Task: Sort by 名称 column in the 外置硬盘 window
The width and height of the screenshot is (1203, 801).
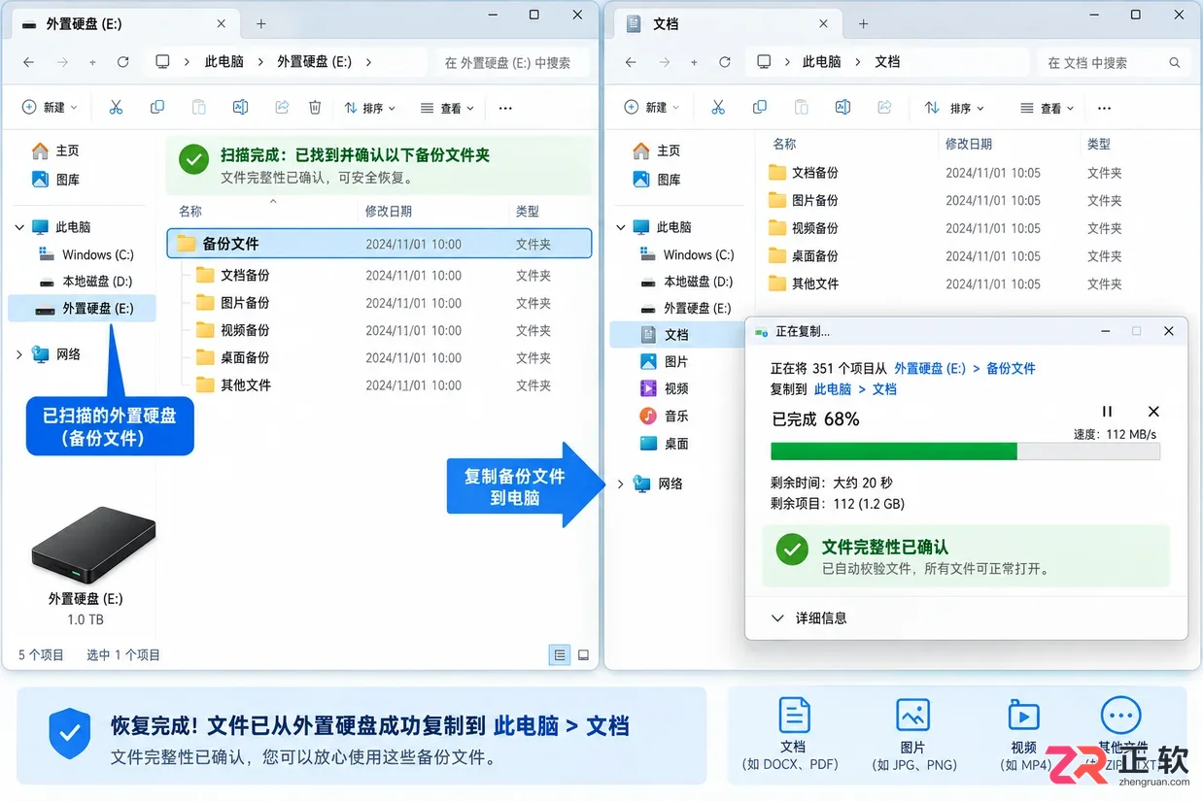Action: [x=190, y=211]
